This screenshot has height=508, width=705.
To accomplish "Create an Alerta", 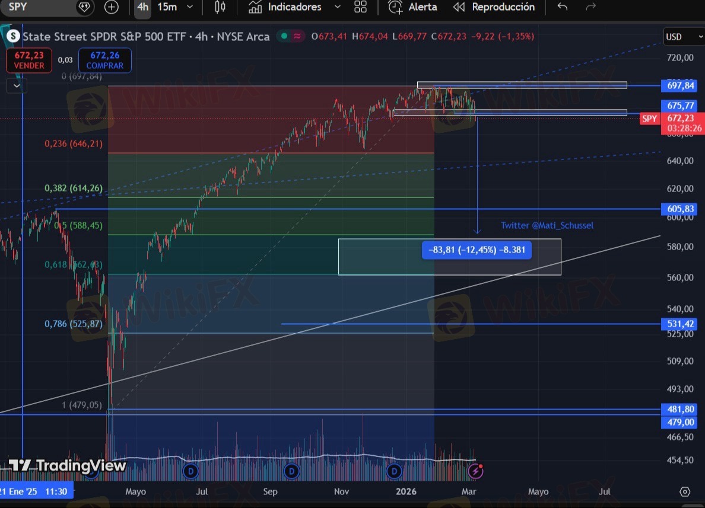I will tap(412, 7).
